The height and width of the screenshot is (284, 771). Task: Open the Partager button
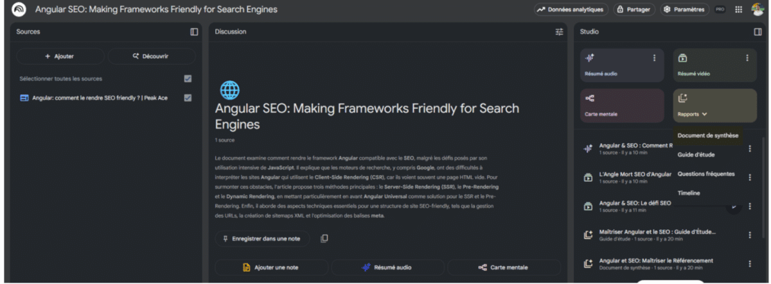click(x=633, y=10)
